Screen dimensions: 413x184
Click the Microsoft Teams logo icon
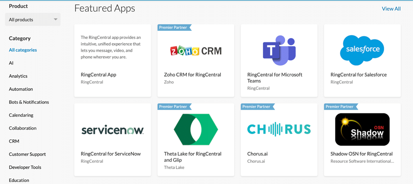279,50
